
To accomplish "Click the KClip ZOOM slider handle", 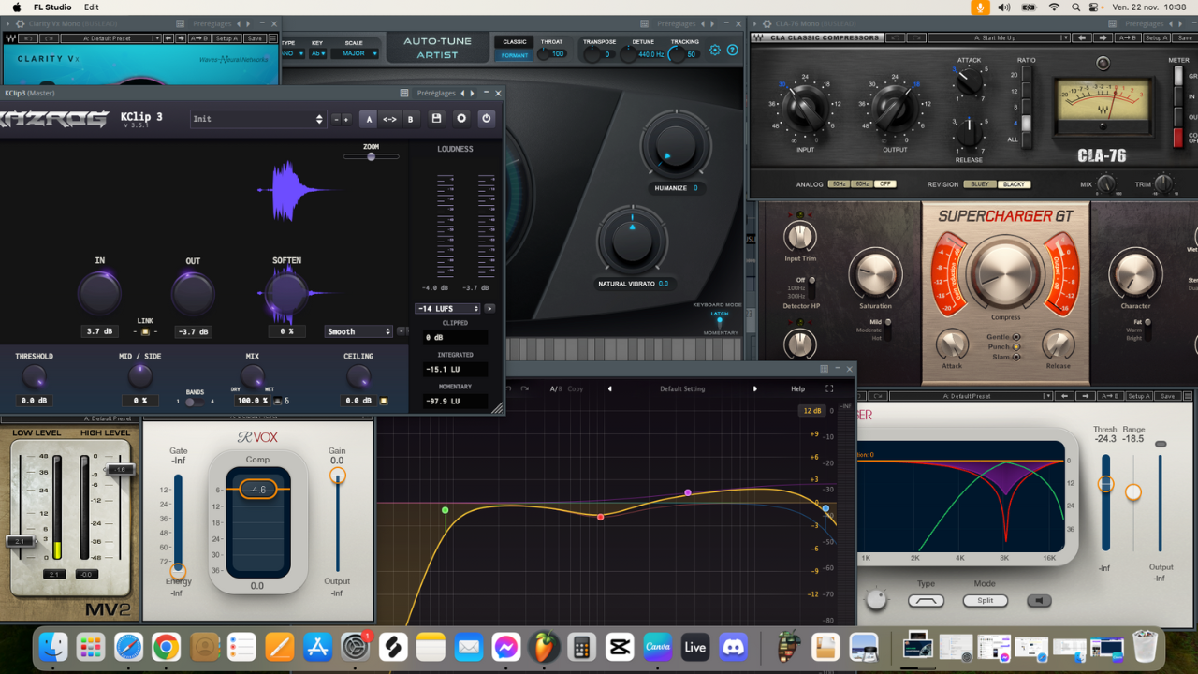I will tap(371, 156).
